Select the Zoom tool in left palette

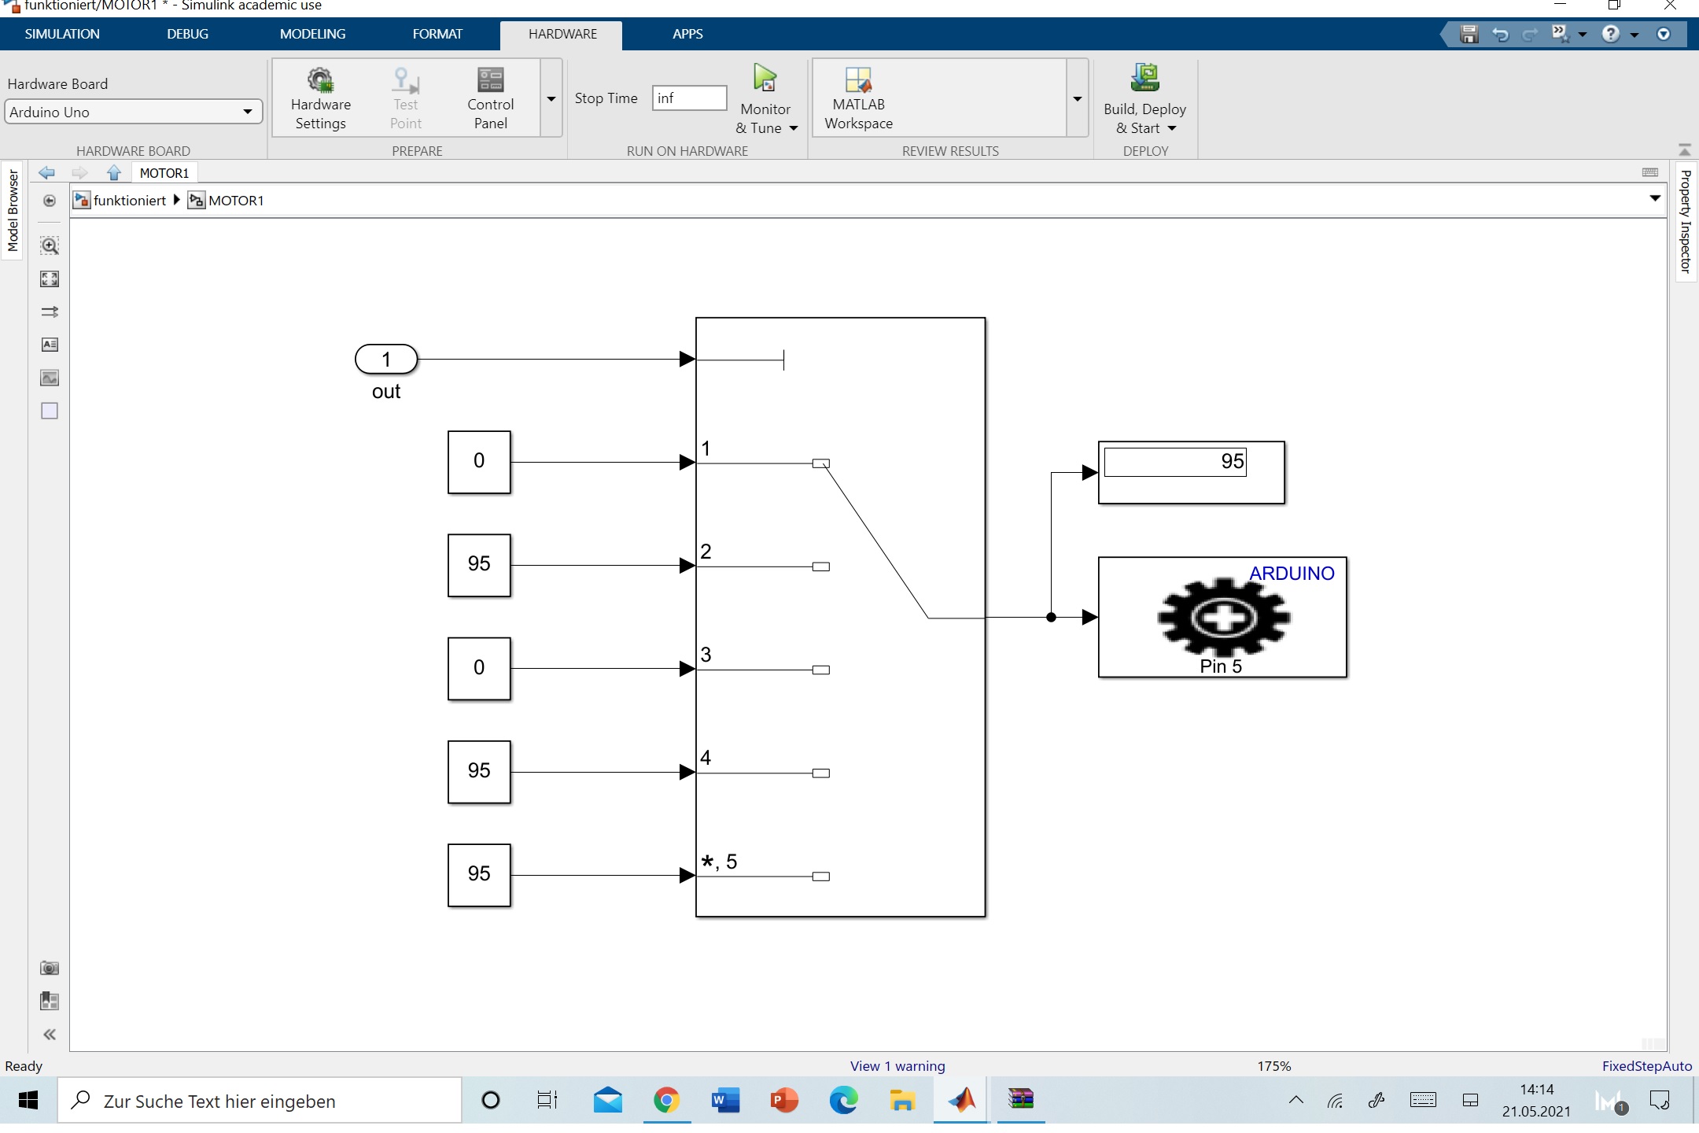tap(50, 246)
